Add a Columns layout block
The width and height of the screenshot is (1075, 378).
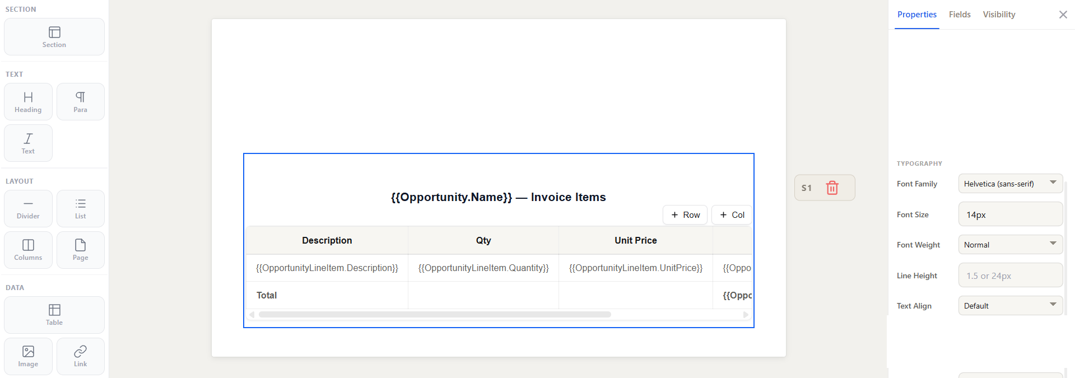(x=28, y=250)
